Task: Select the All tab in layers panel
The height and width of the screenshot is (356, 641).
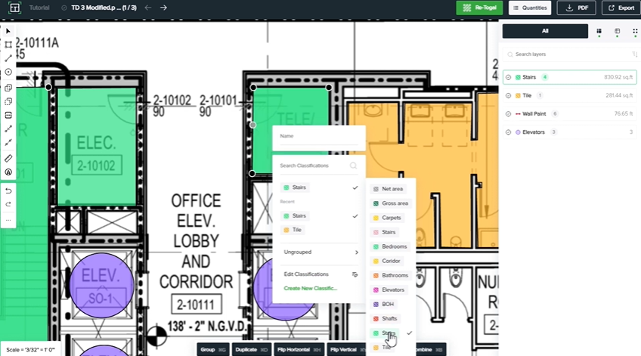Action: tap(545, 31)
